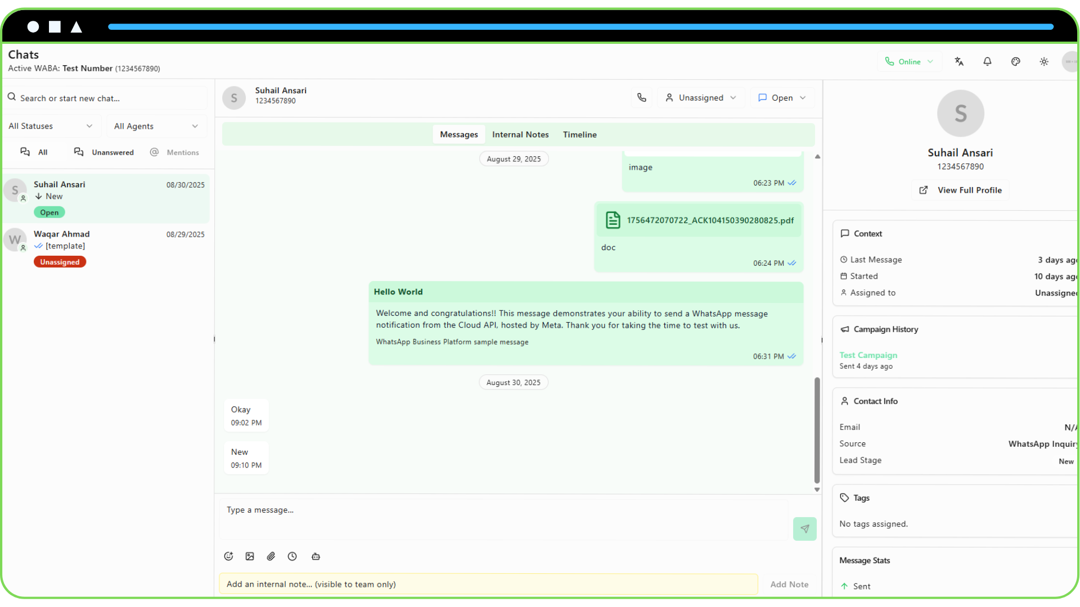Screen dimensions: 1080x607
Task: Switch to the Messages tab
Action: [x=459, y=135]
